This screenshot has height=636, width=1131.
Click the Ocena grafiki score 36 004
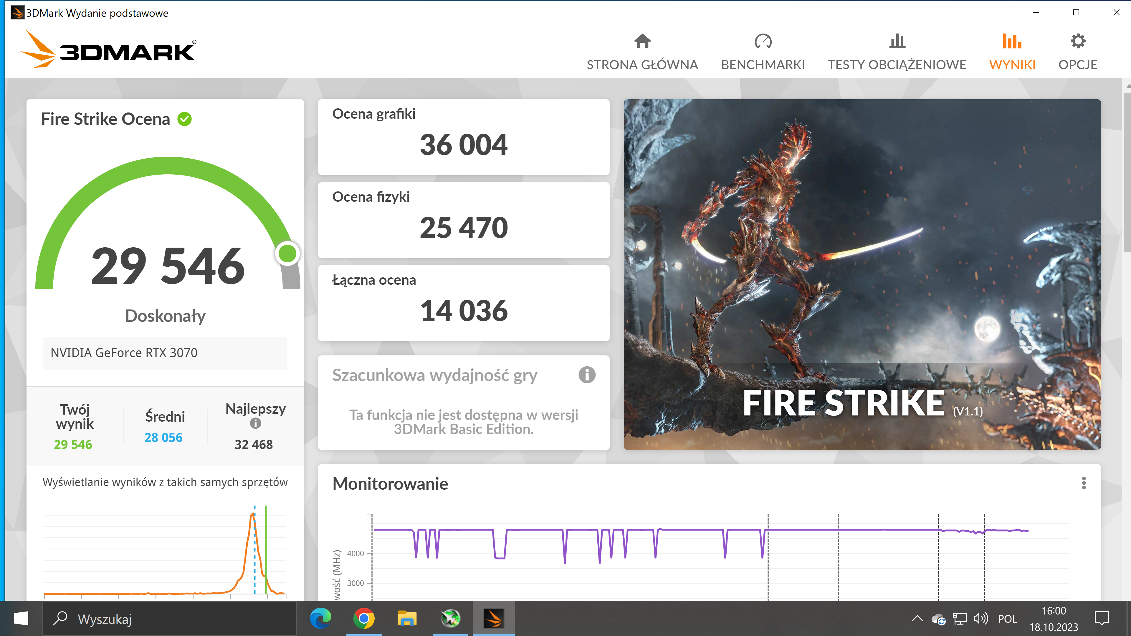(464, 144)
